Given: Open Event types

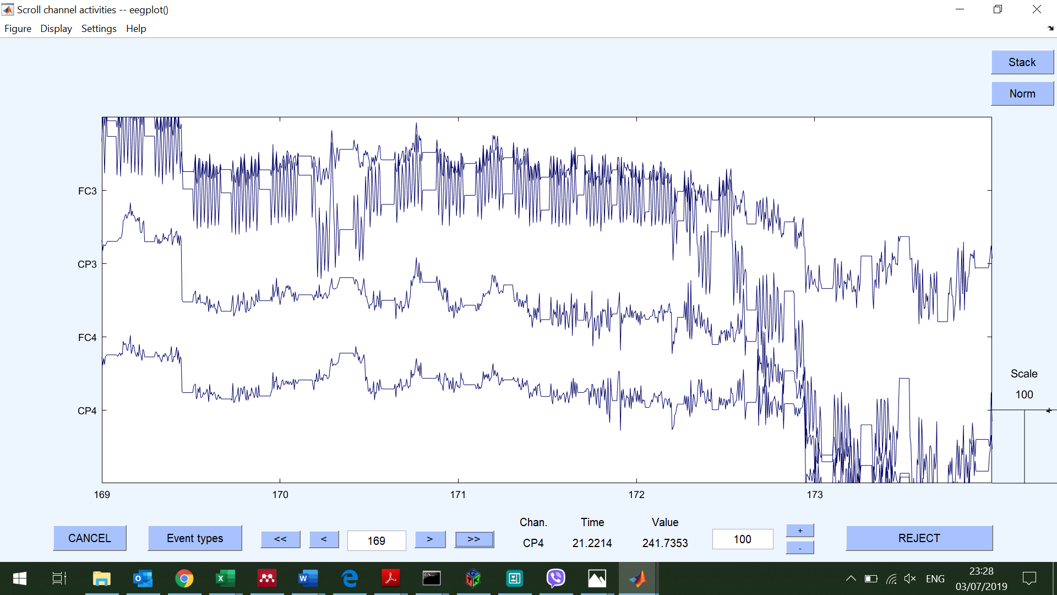Looking at the screenshot, I should (x=195, y=538).
